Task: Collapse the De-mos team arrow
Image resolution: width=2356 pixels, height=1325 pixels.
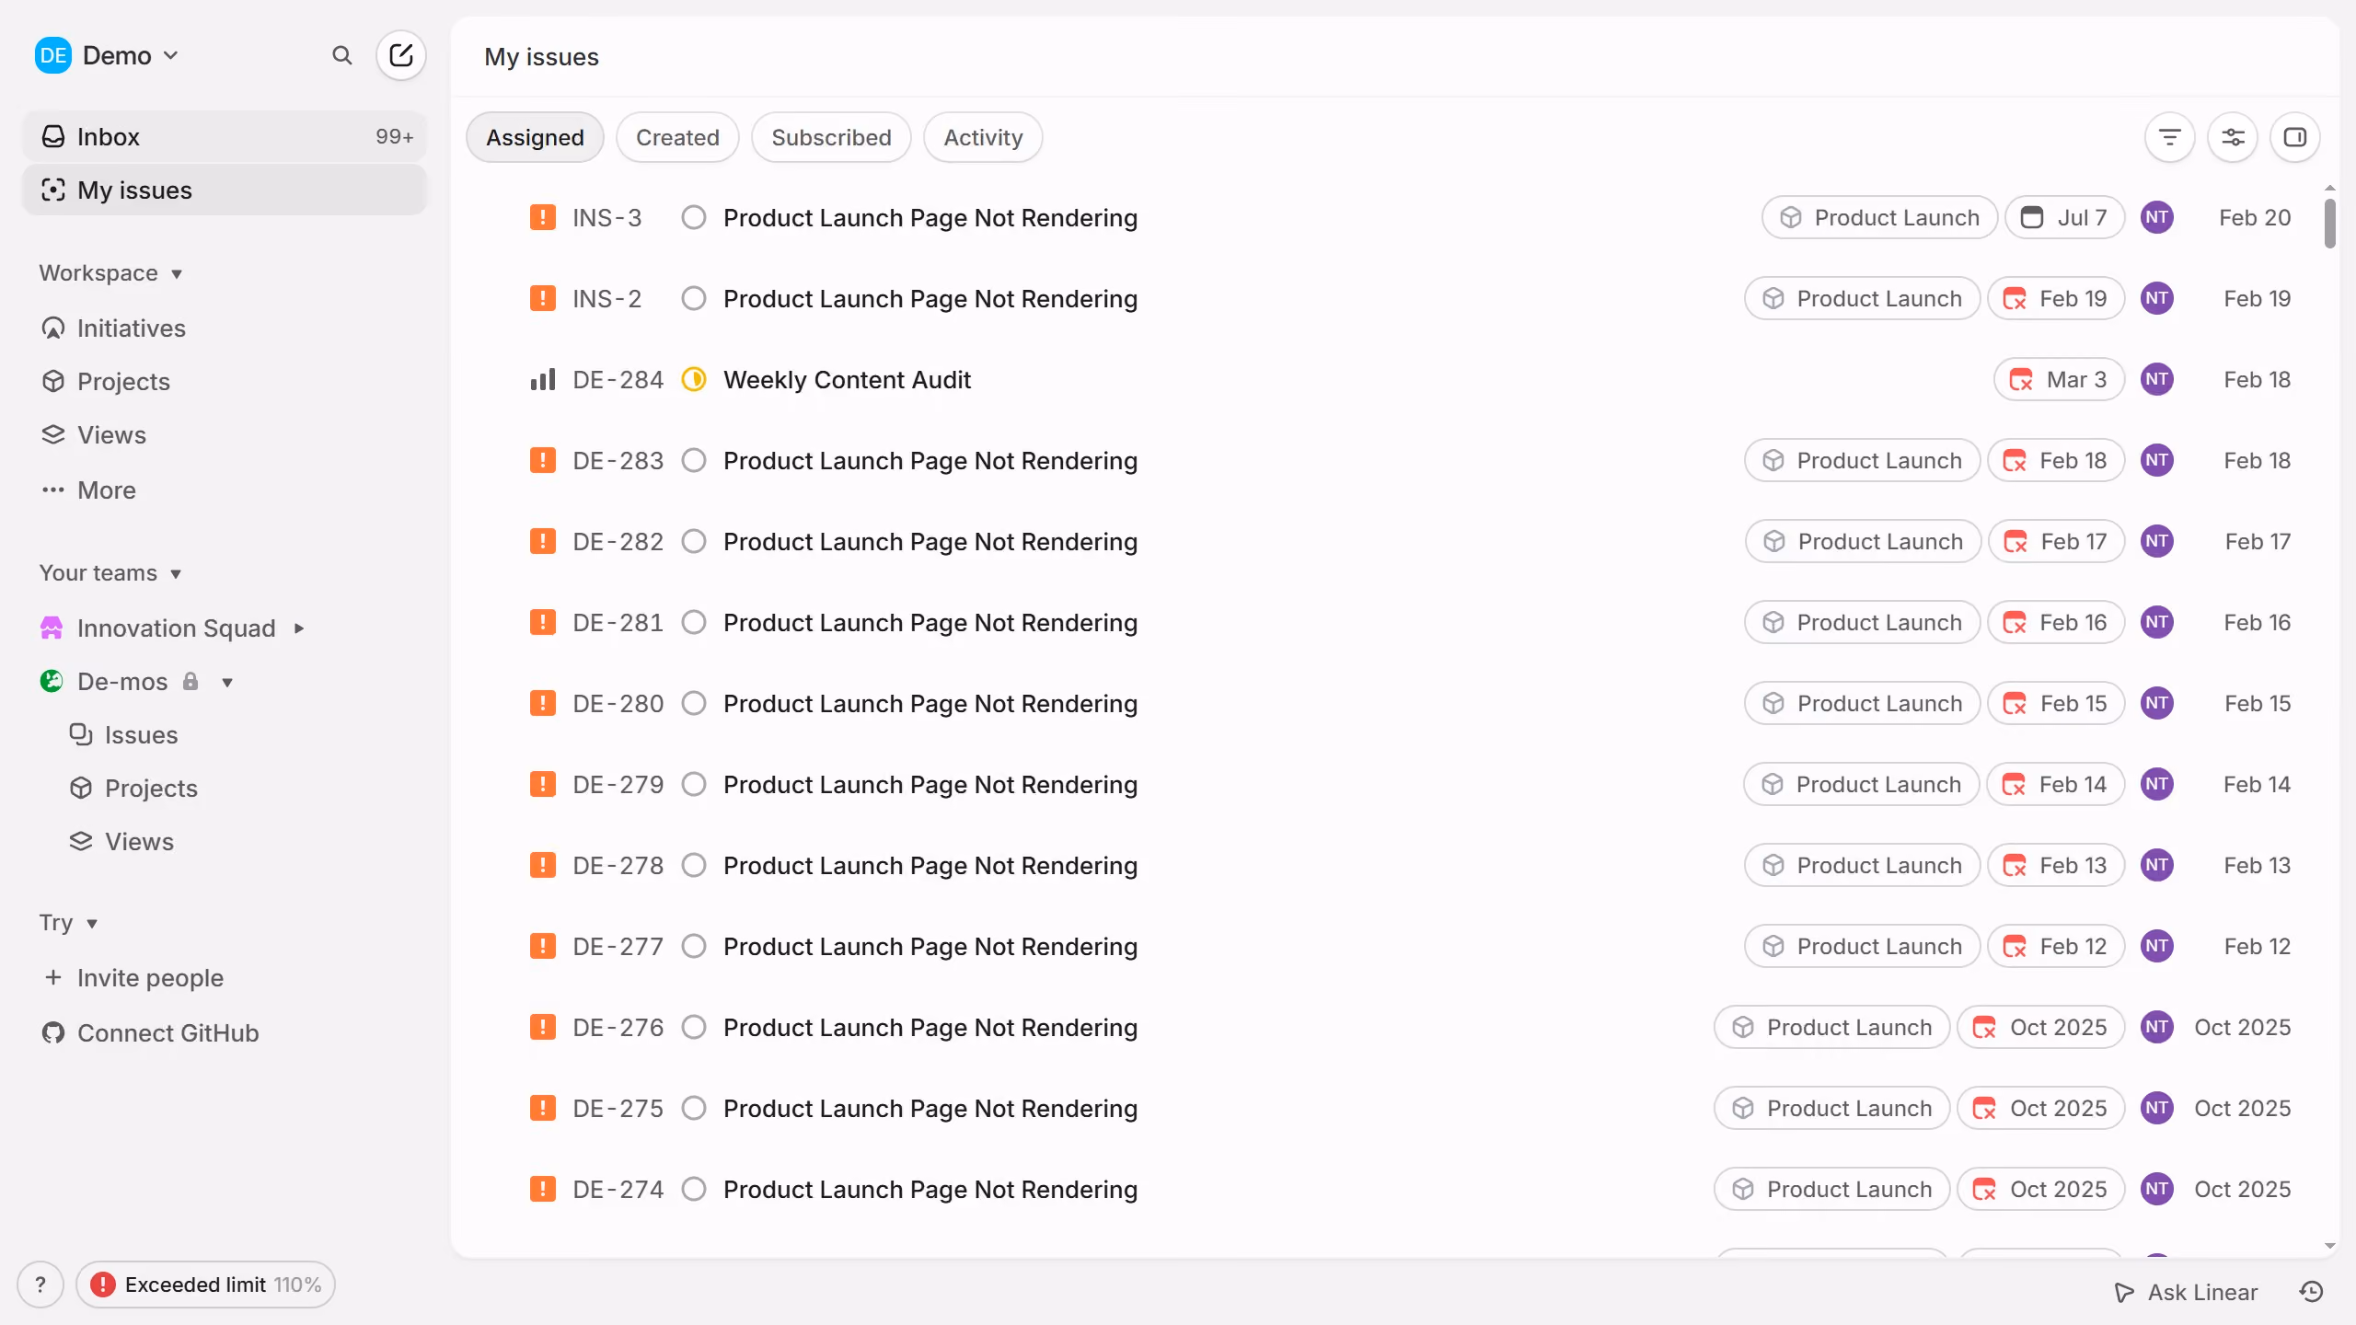Action: [x=227, y=682]
